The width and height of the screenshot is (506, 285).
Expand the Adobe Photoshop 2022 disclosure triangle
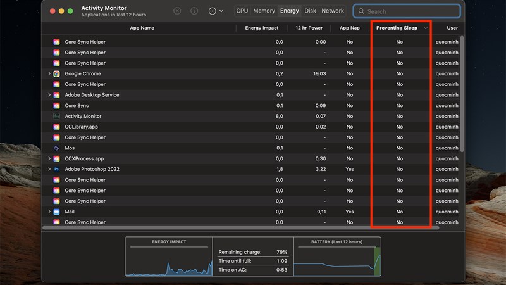coord(49,170)
